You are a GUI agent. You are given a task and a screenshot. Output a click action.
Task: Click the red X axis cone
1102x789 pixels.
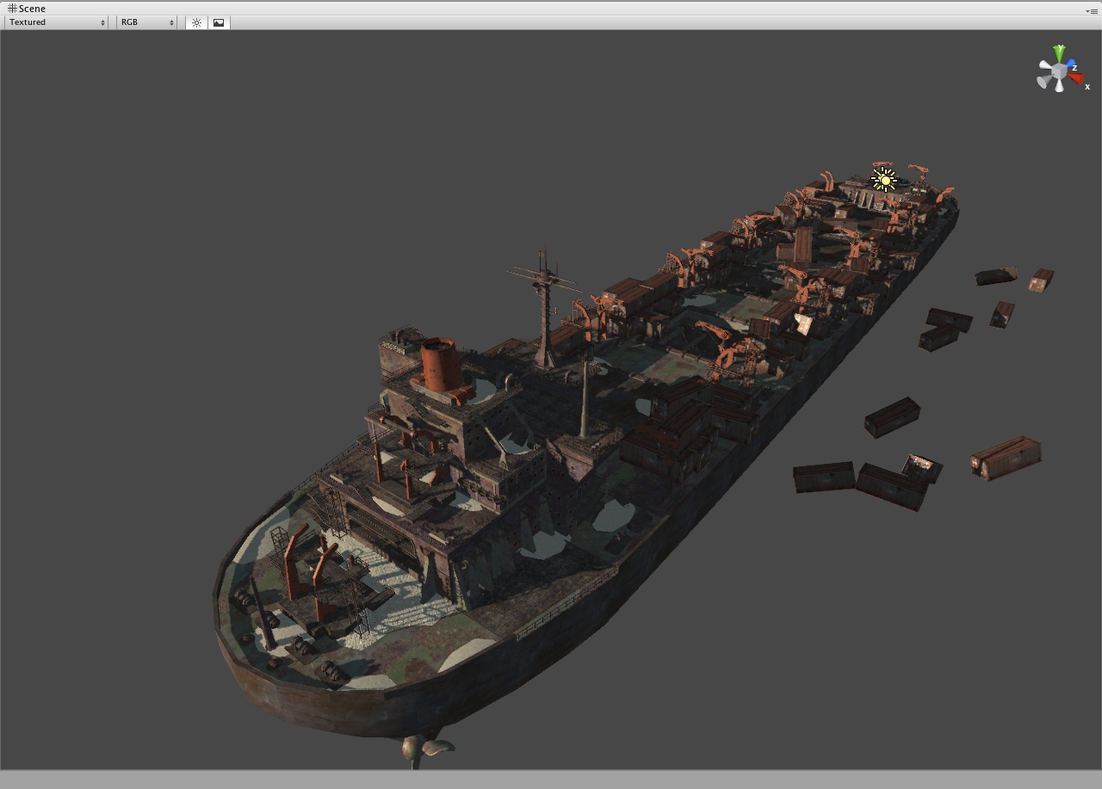1075,79
